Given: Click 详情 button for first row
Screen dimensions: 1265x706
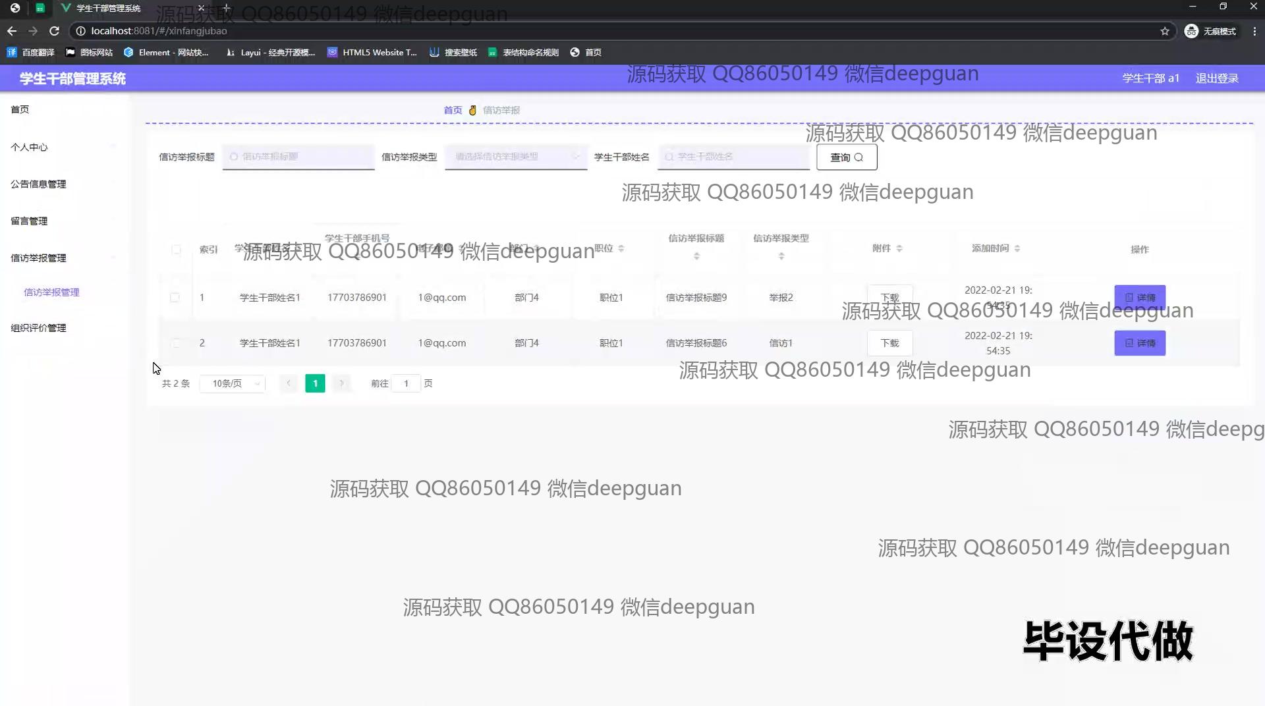Looking at the screenshot, I should (x=1139, y=298).
